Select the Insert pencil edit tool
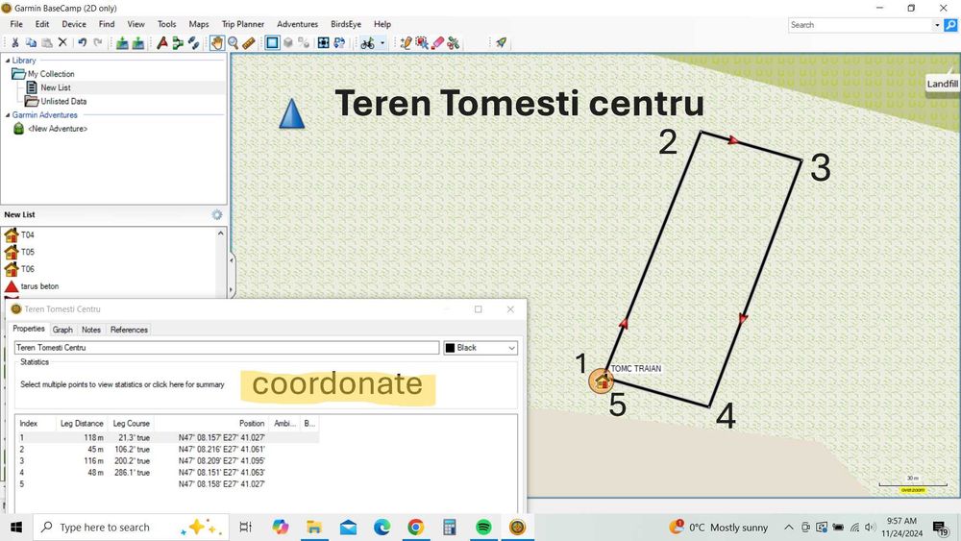Viewport: 961px width, 541px height. tap(406, 43)
